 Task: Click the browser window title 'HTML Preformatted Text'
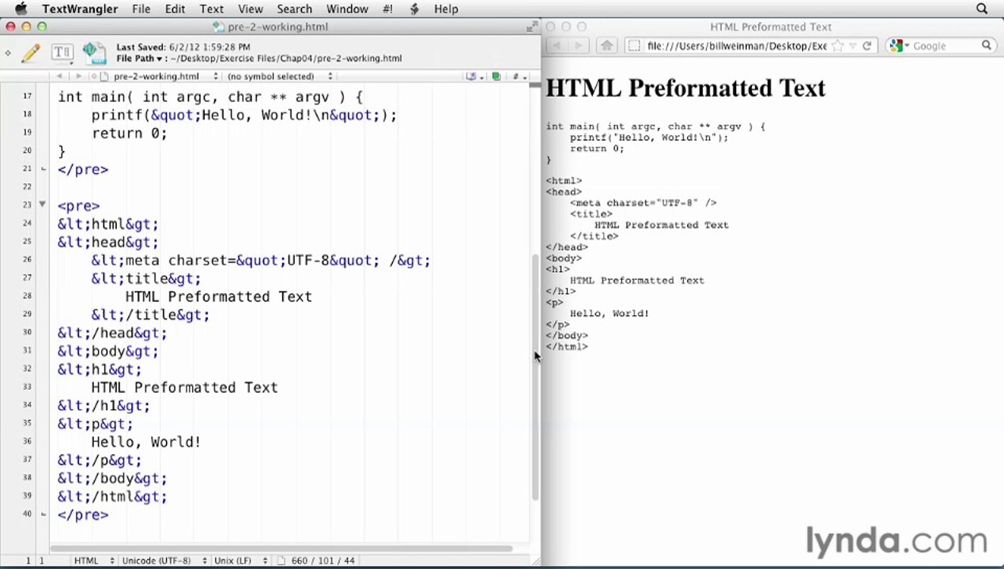click(771, 27)
